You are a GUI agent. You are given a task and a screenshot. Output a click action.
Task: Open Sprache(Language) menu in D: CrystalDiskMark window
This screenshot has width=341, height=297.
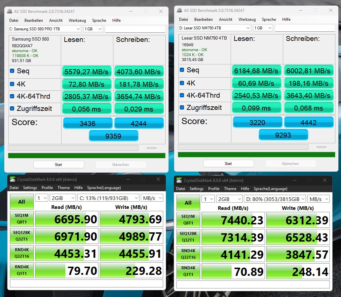click(x=270, y=188)
